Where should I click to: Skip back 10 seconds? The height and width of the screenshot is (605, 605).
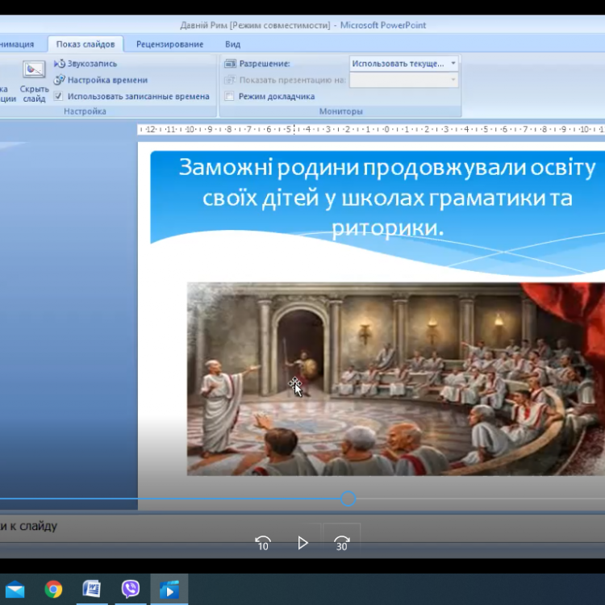coord(263,543)
